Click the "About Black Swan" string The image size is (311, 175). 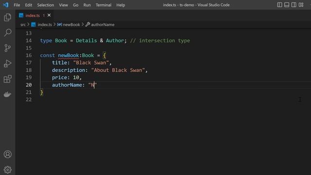[118, 70]
